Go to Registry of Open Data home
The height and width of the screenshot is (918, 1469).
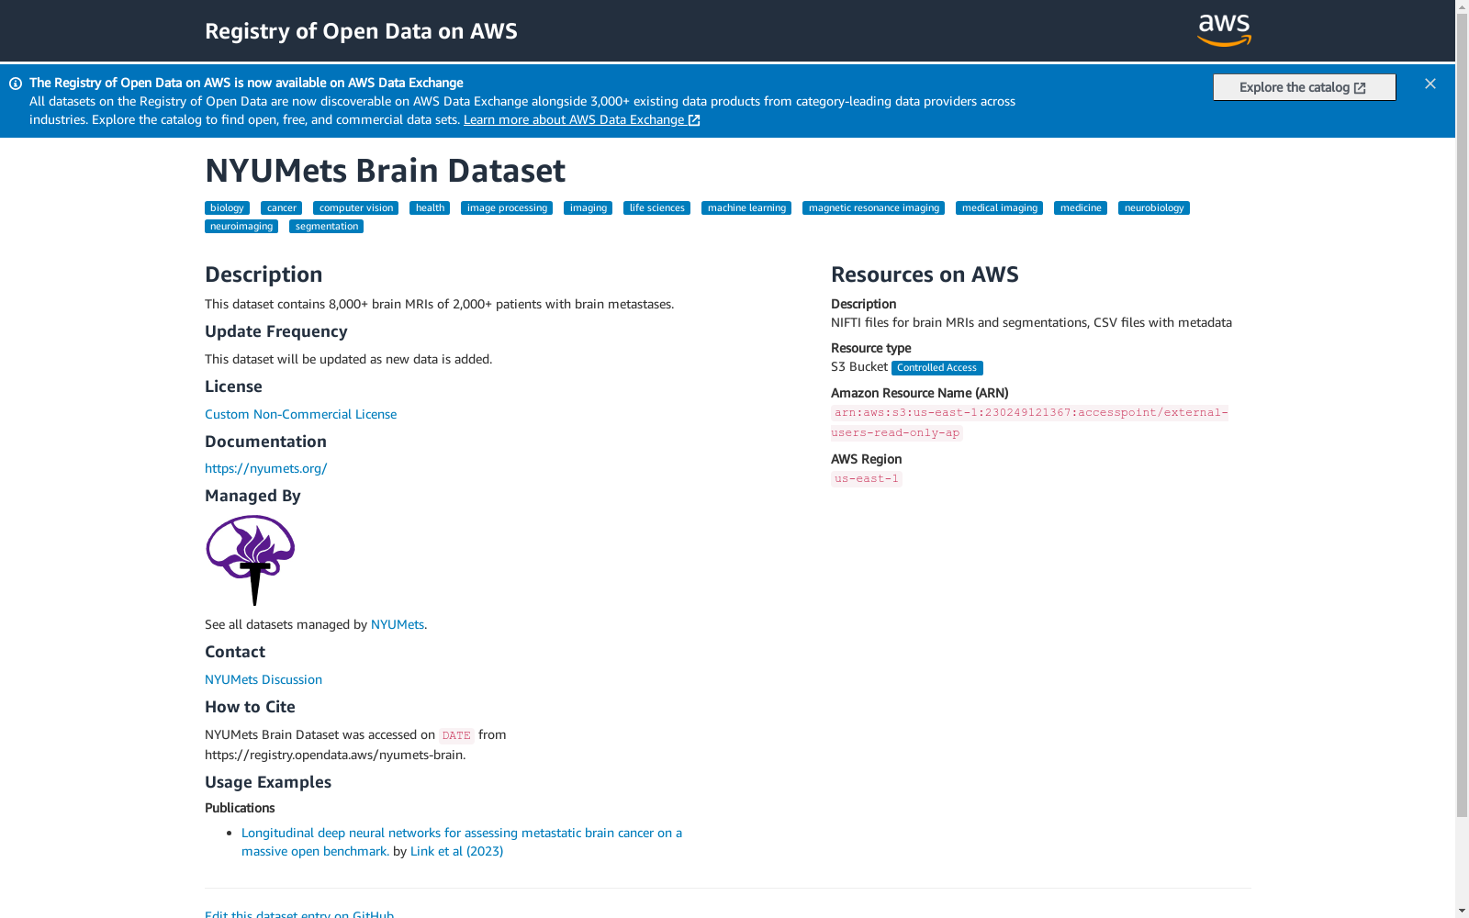[361, 31]
